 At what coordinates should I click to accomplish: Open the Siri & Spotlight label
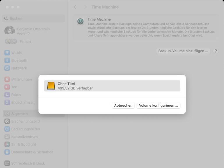(x=24, y=144)
